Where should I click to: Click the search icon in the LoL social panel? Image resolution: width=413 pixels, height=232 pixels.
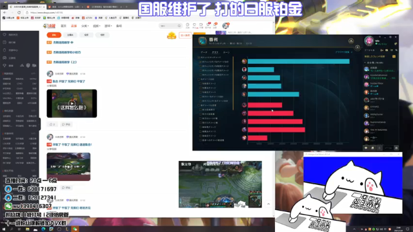click(x=396, y=50)
